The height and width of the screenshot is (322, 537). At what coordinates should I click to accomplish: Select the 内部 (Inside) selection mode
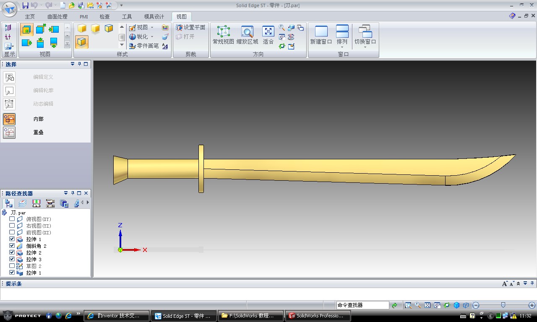click(x=9, y=119)
